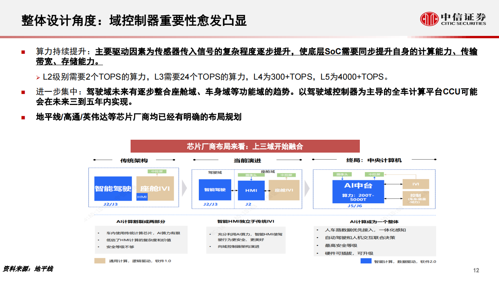Click the J2/J3 label under 传统架构 panel
499x281 pixels.
coord(111,204)
